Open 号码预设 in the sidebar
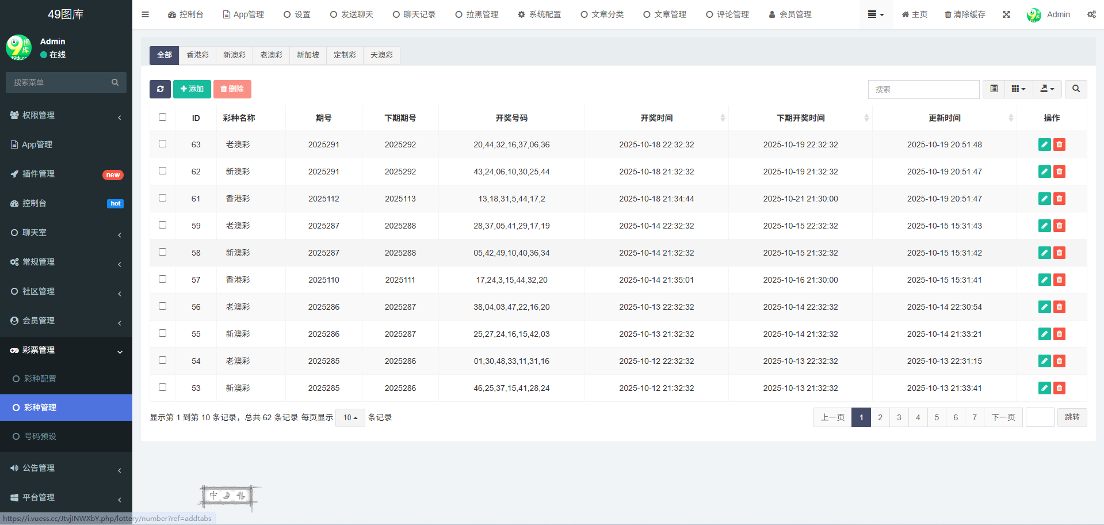Viewport: 1104px width, 525px height. click(40, 436)
